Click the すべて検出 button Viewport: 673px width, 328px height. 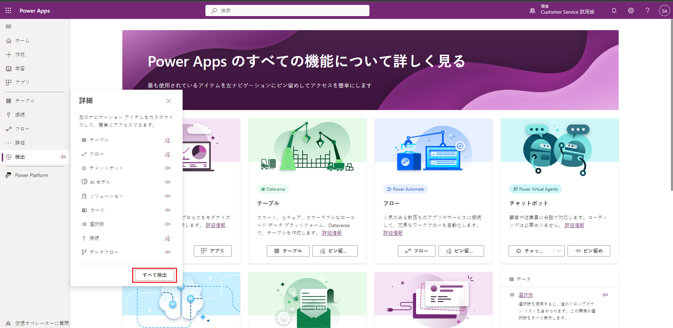[x=155, y=275]
